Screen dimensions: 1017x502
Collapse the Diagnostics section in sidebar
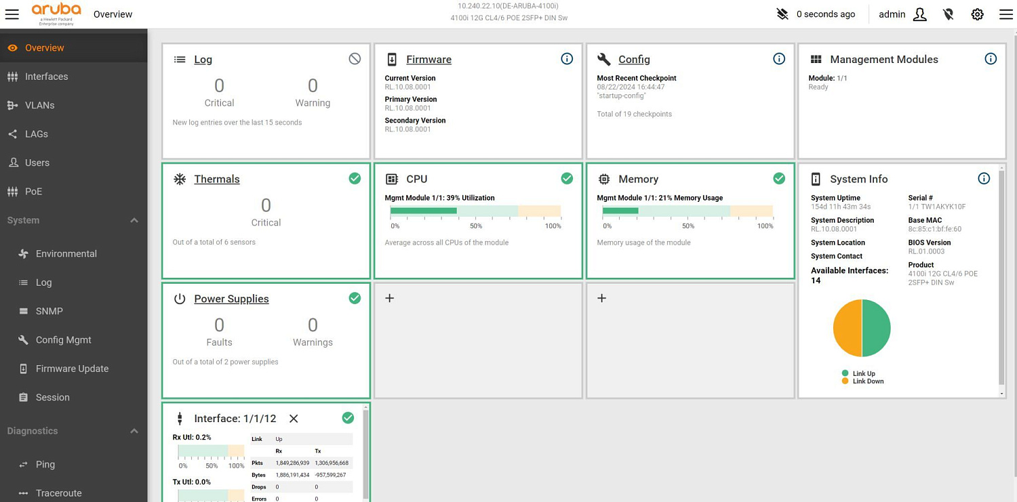pos(134,431)
